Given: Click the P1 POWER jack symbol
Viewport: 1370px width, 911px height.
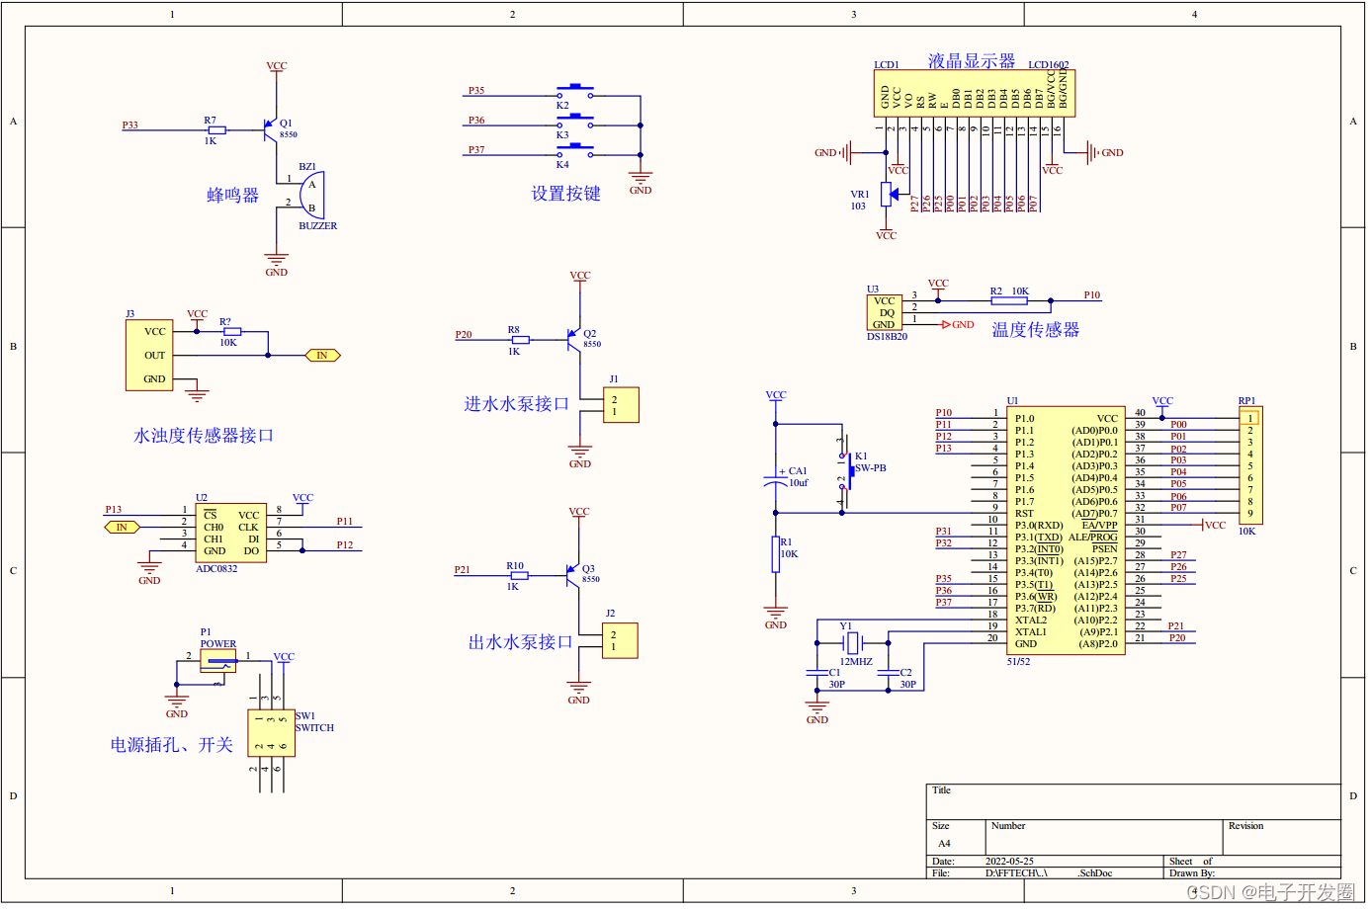Looking at the screenshot, I should point(218,661).
